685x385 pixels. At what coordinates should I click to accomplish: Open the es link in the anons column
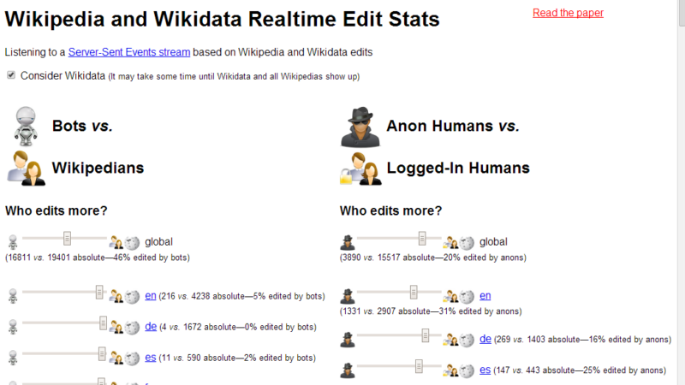(x=485, y=370)
